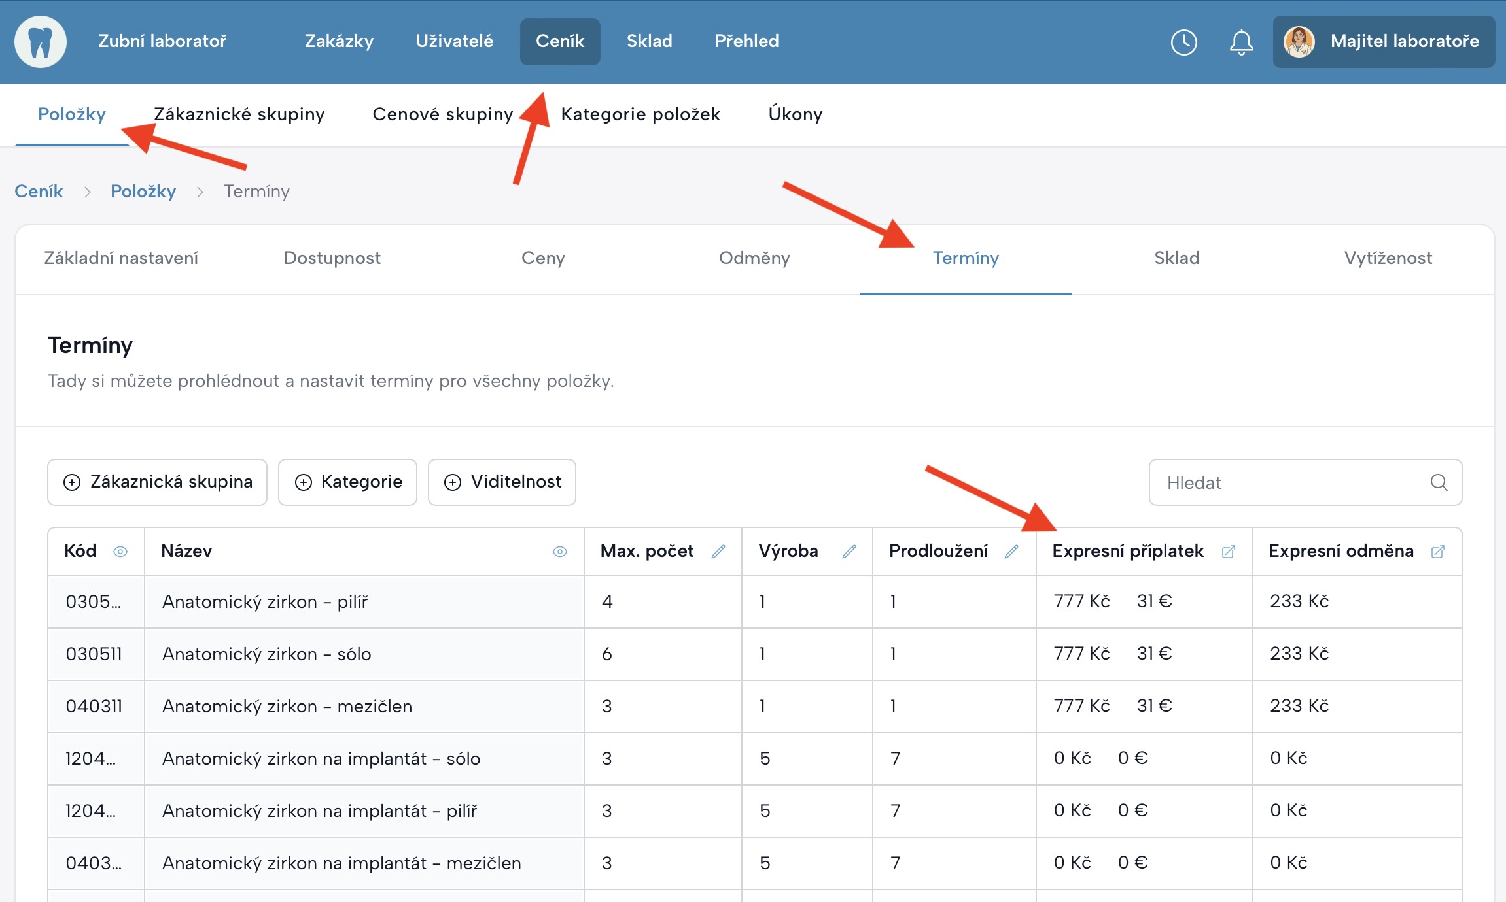Click the search magnifier icon
The width and height of the screenshot is (1506, 902).
click(1439, 482)
